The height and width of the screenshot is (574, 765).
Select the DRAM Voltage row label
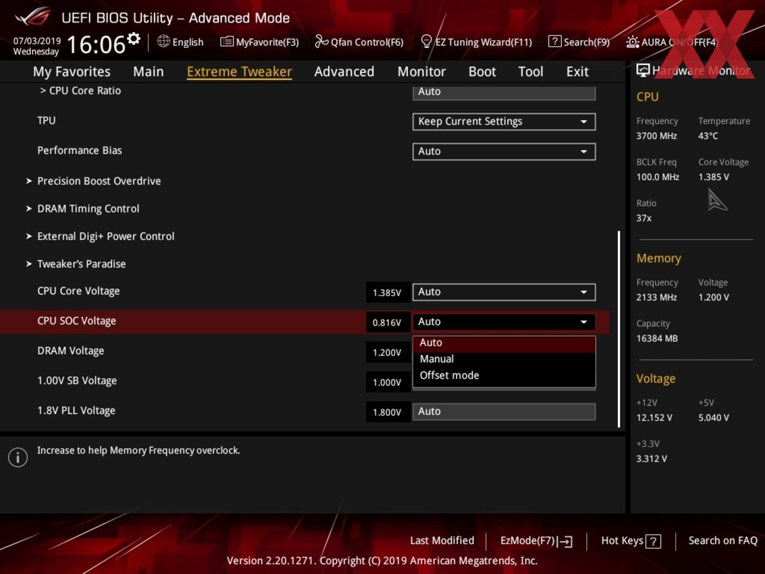click(x=70, y=351)
